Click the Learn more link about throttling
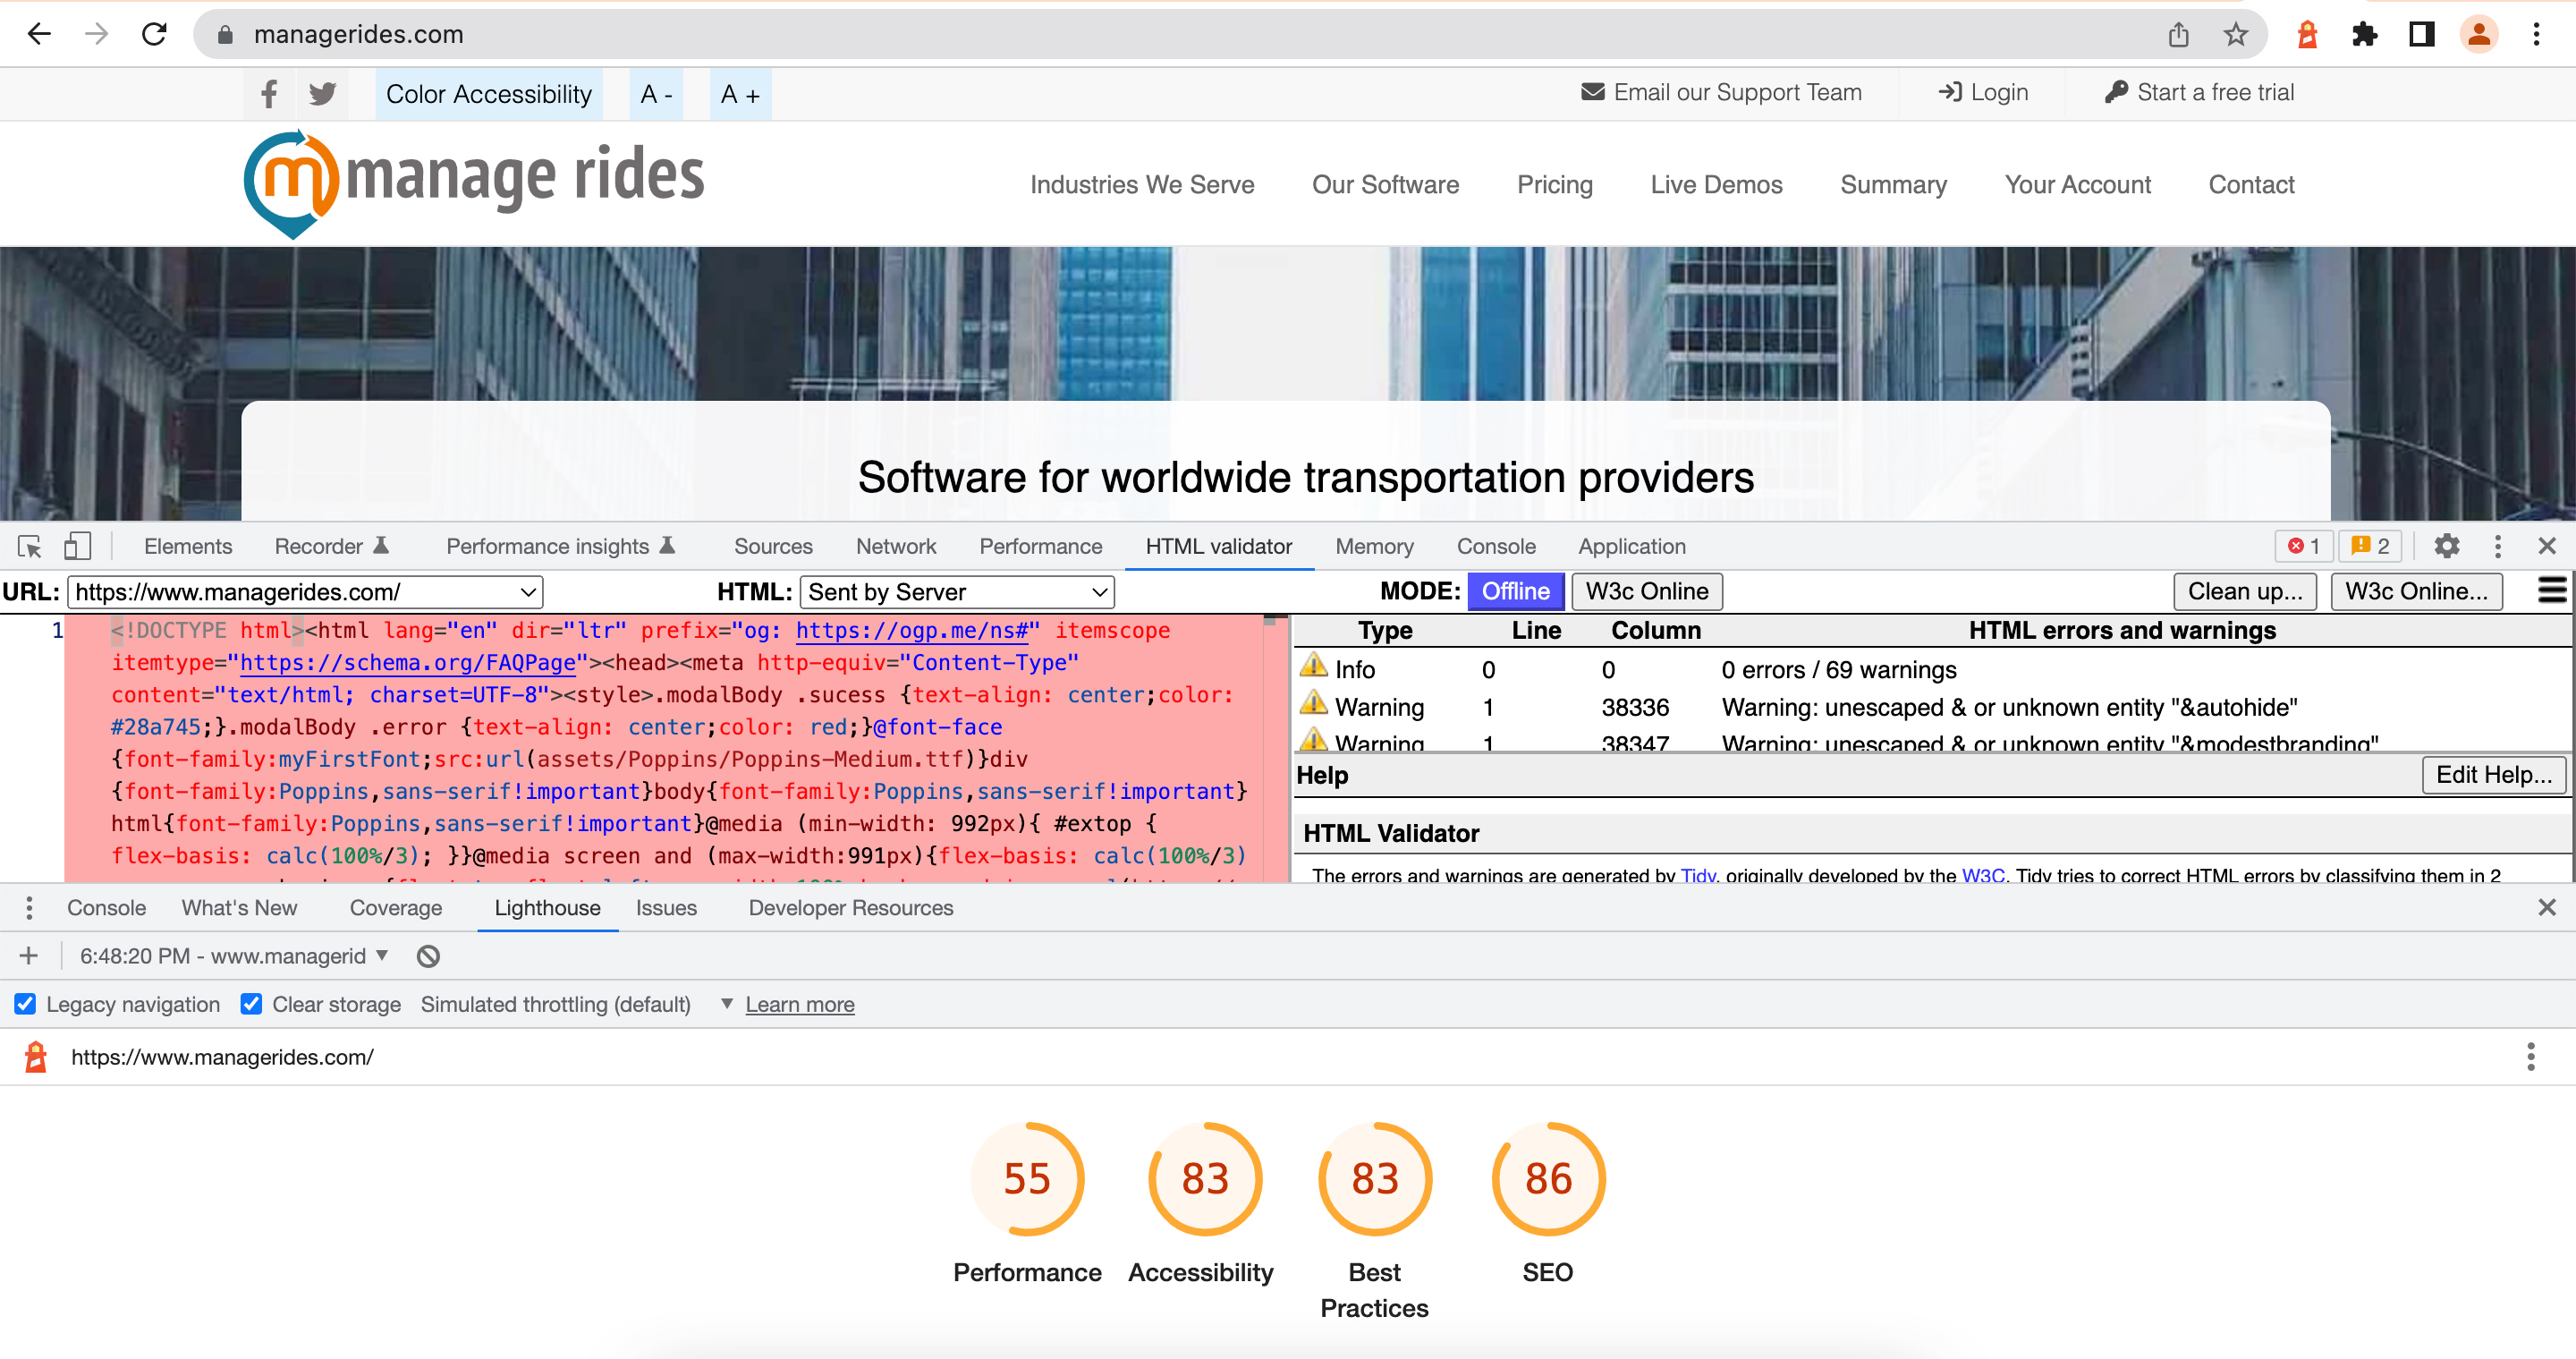 pos(799,1004)
